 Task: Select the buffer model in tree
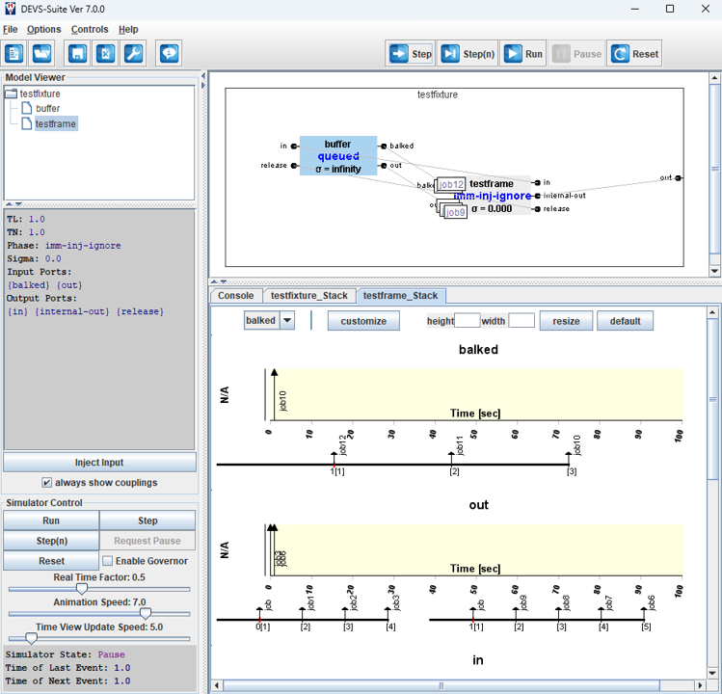47,109
